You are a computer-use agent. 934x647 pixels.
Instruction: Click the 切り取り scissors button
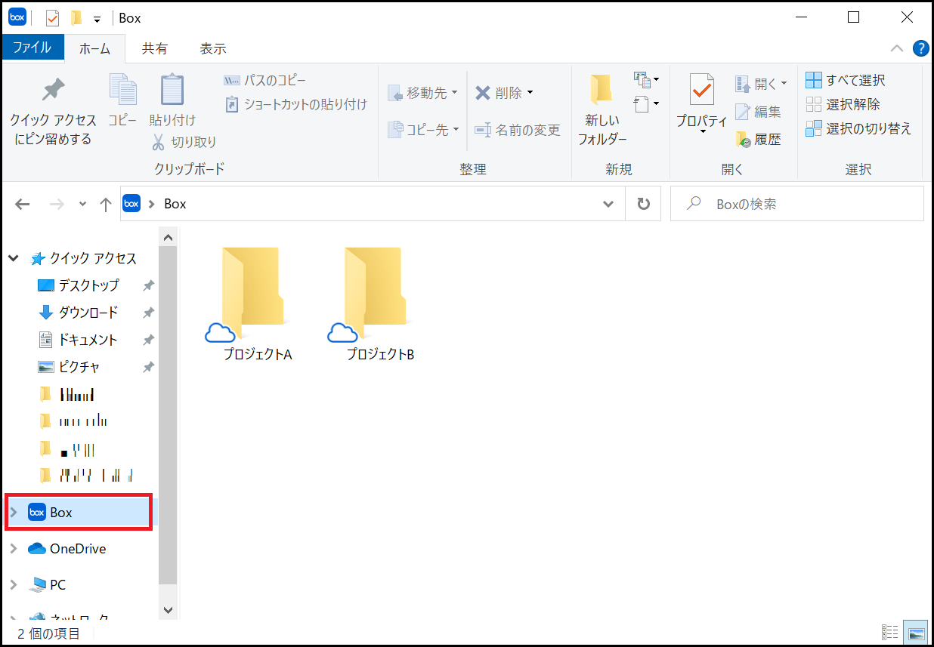click(184, 141)
